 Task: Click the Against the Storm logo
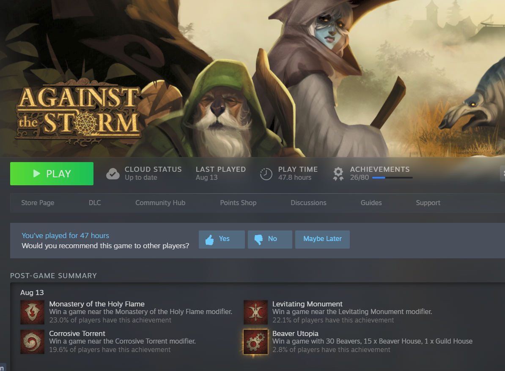point(78,111)
